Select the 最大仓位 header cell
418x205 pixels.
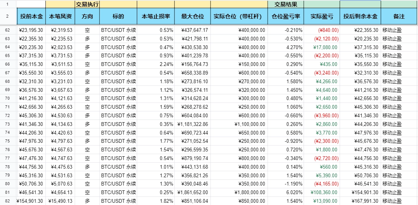click(x=192, y=16)
